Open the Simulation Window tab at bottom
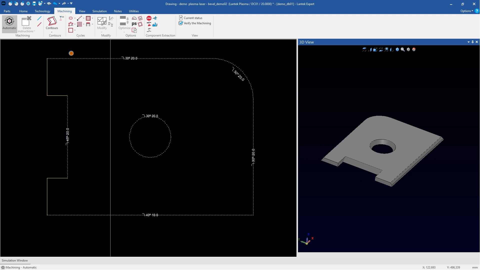Screen dimensions: 480x270 [15, 260]
